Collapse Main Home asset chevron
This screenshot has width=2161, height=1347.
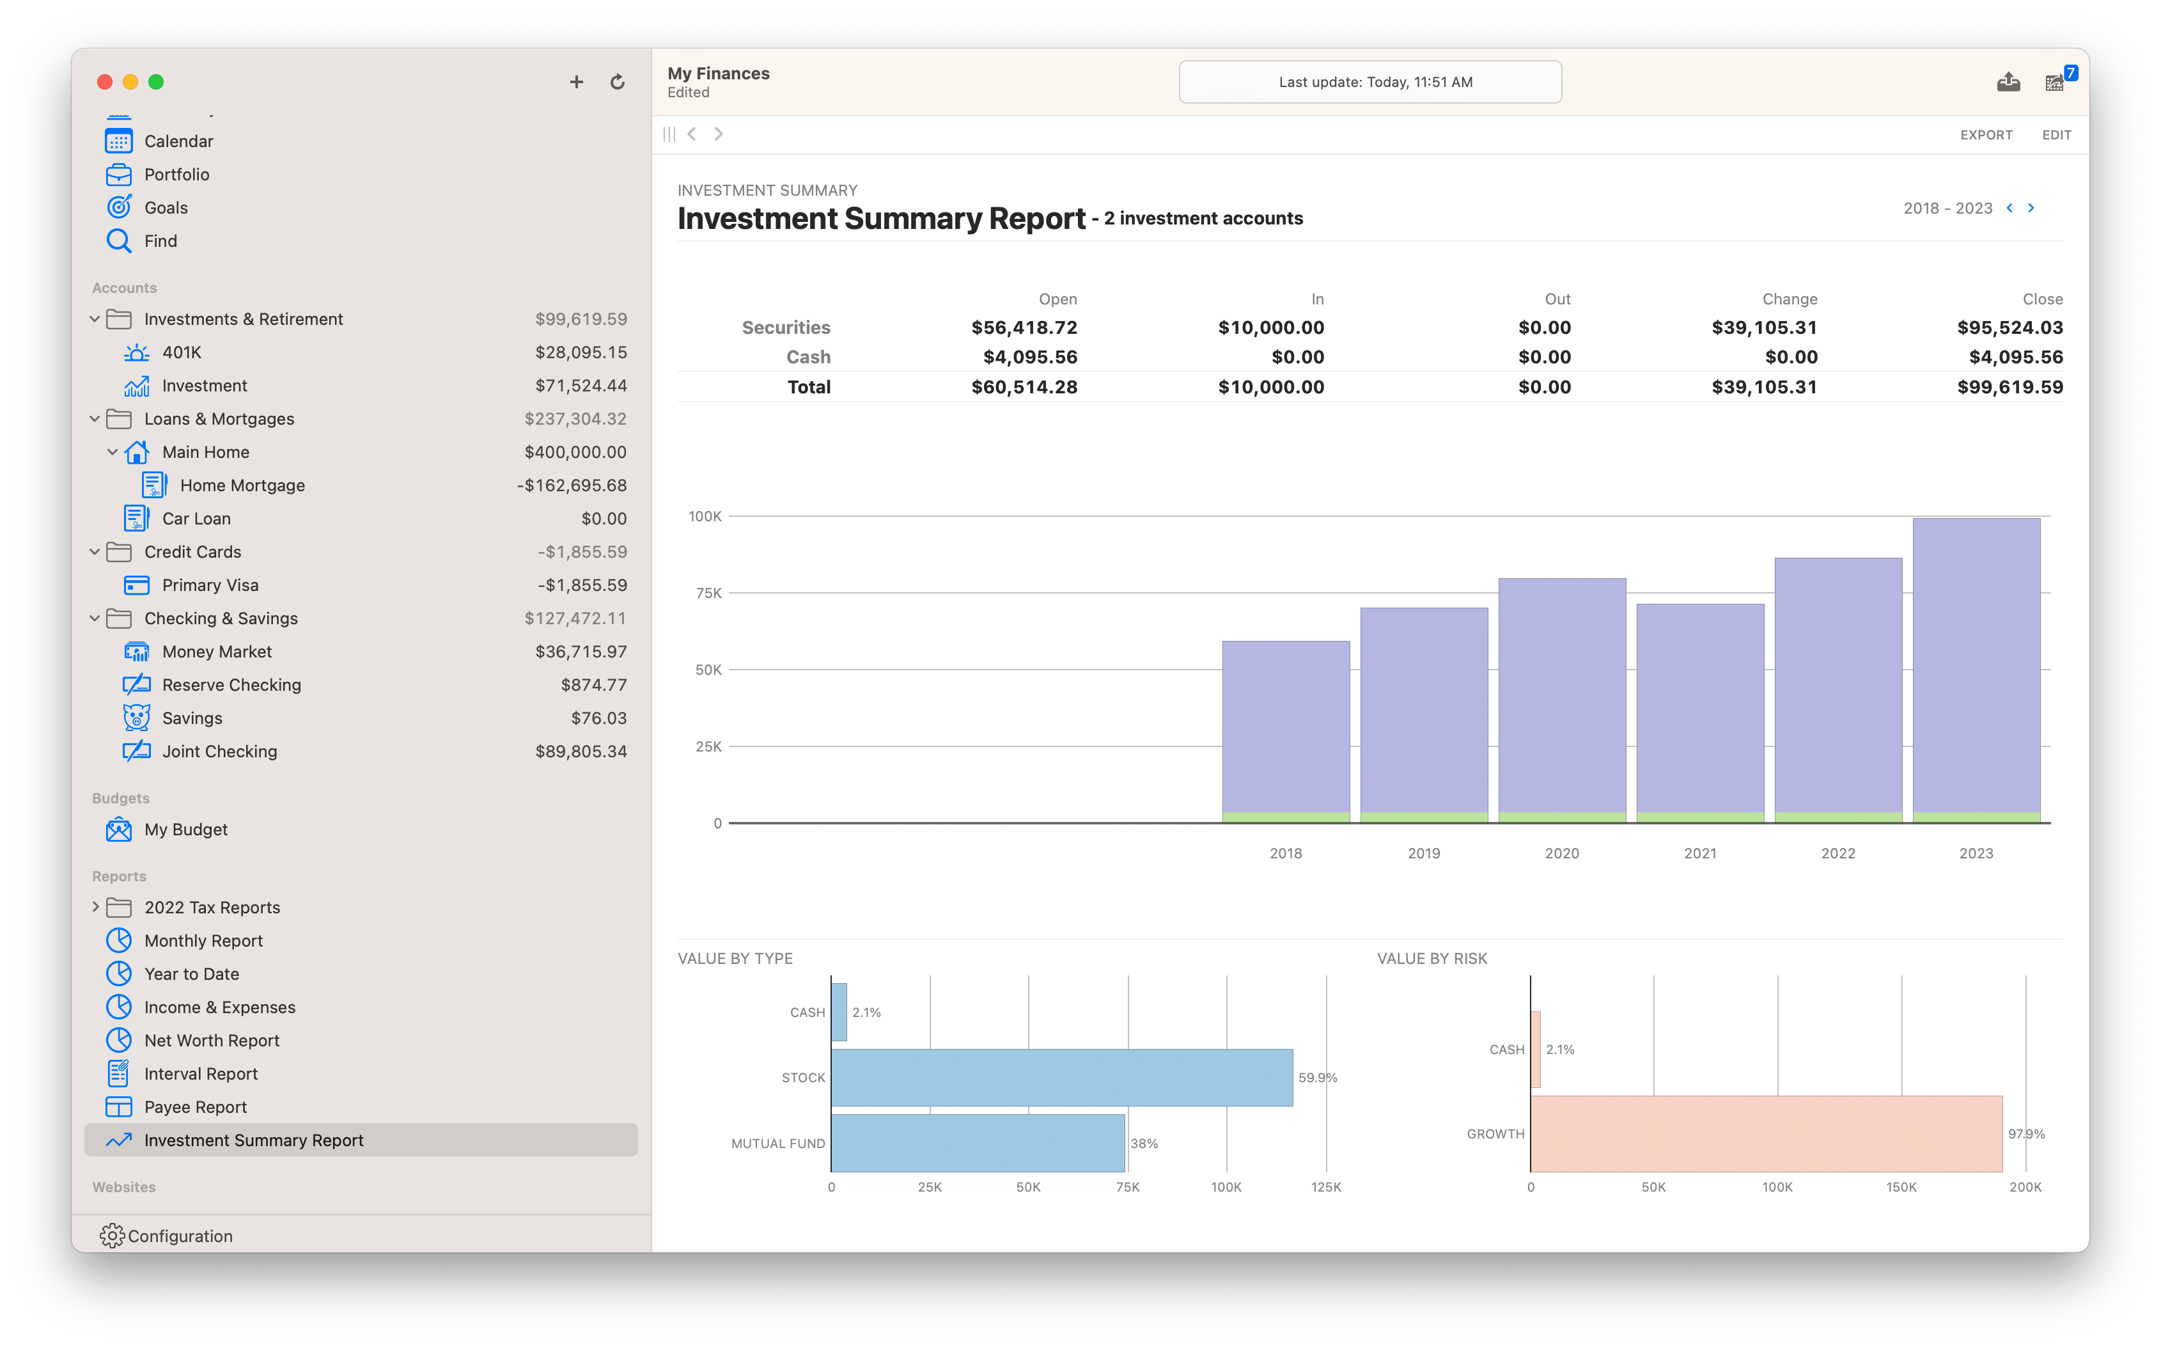(x=113, y=453)
